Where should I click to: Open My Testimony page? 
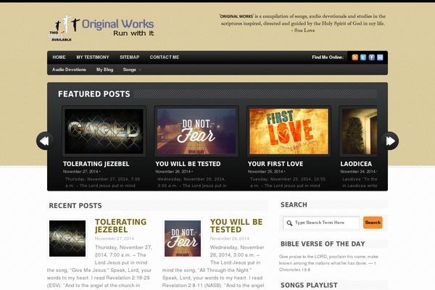[93, 57]
